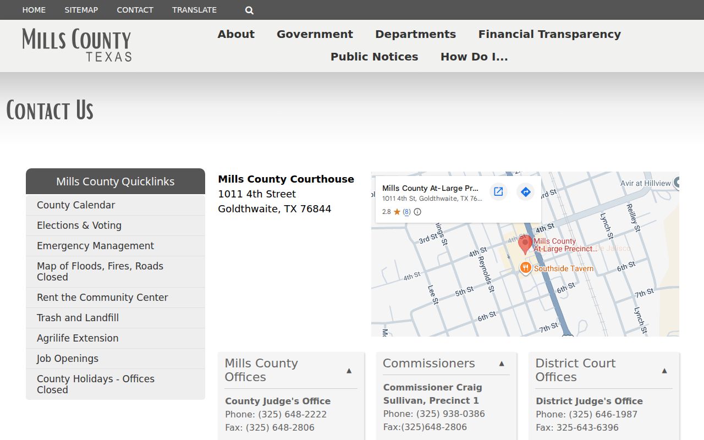Get directions via blue arrow icon

point(526,191)
